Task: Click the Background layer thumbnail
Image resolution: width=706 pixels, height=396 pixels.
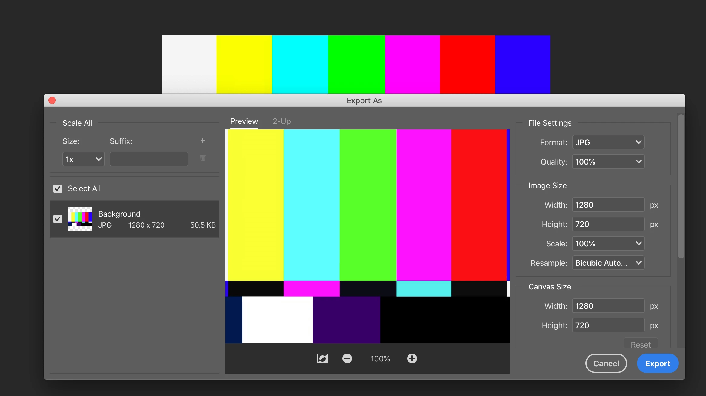Action: coord(80,219)
